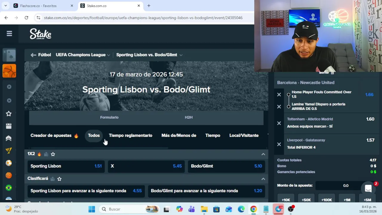The image size is (382, 215).
Task: Click Barcelona - Newcastle United heading
Action: 306,83
